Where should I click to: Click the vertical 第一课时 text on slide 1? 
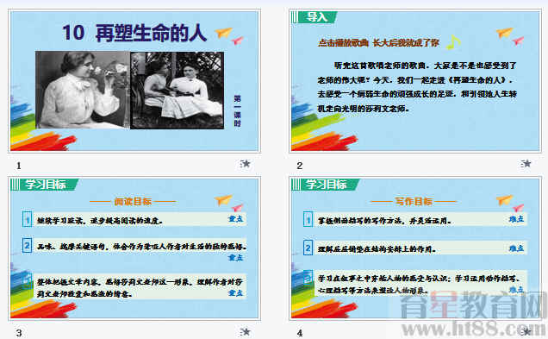coord(237,110)
